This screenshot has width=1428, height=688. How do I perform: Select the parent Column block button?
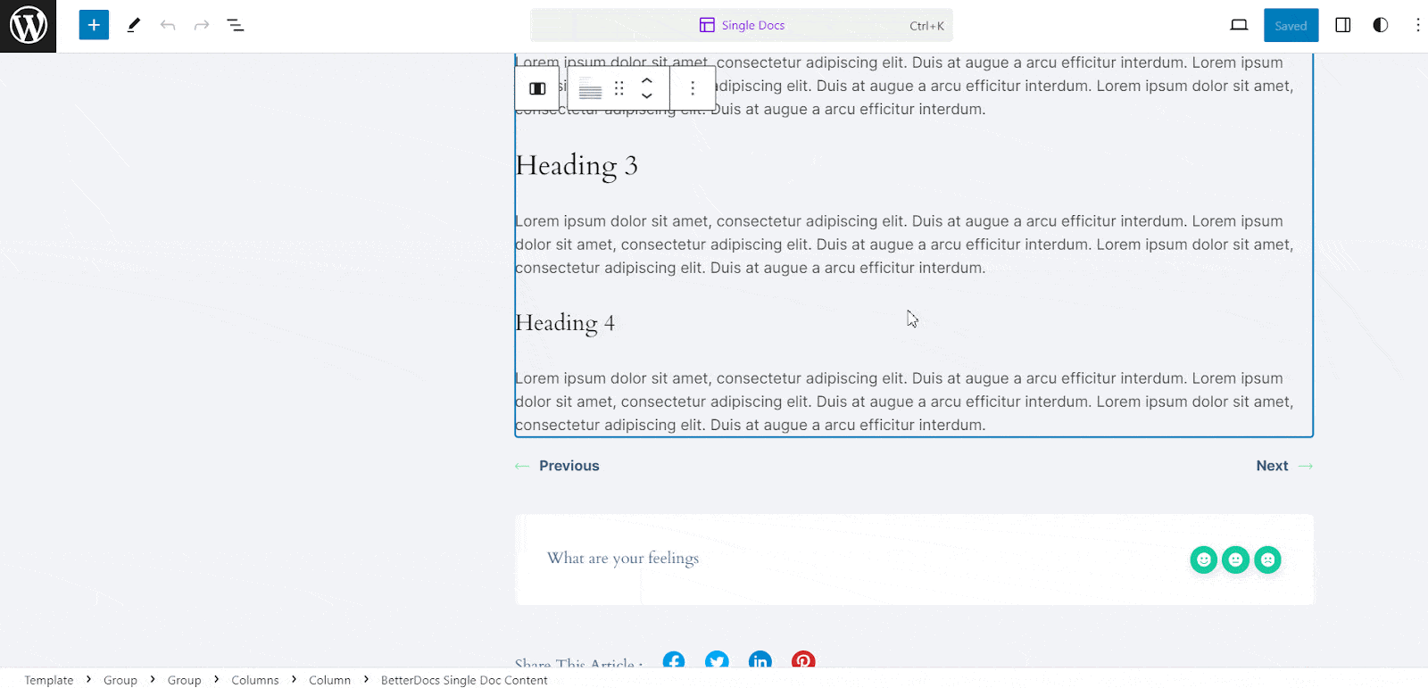tap(537, 88)
